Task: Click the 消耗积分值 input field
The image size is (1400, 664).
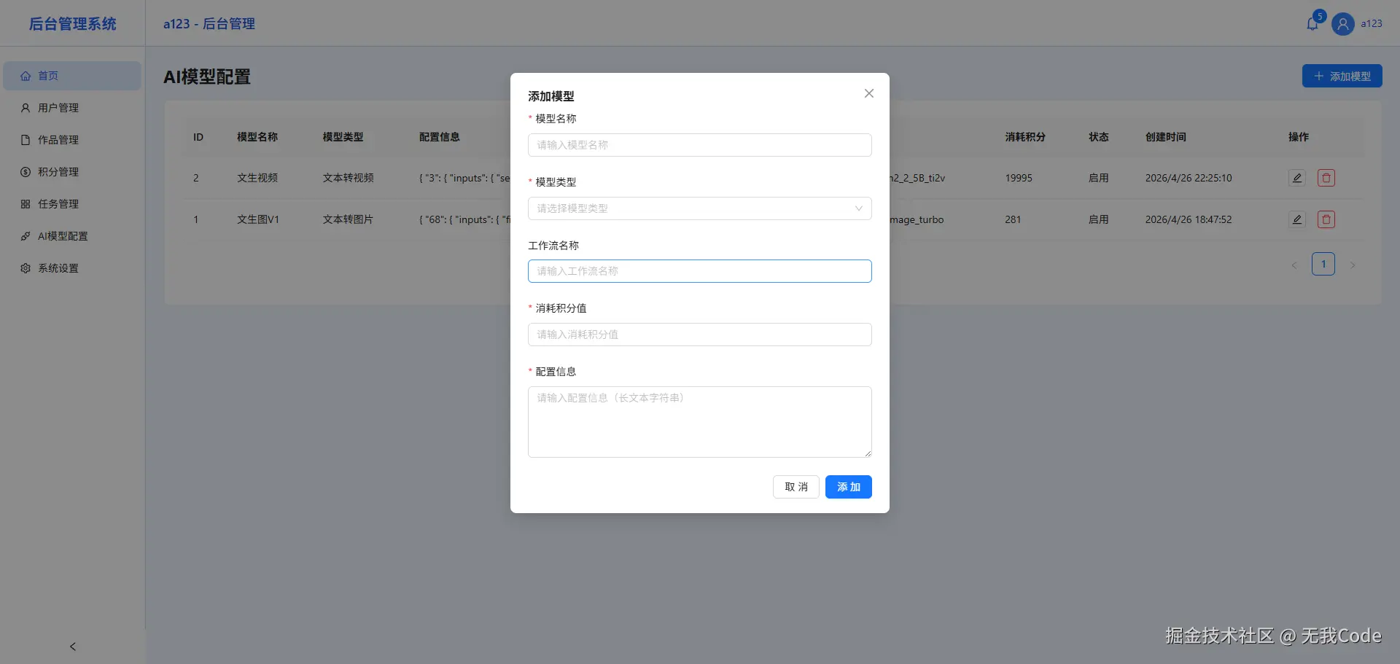Action: [699, 335]
